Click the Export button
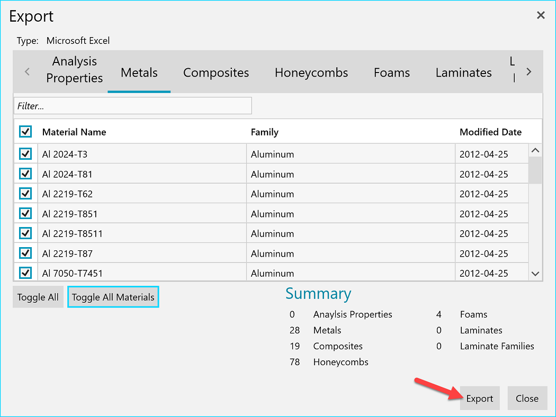The image size is (556, 417). pos(479,398)
